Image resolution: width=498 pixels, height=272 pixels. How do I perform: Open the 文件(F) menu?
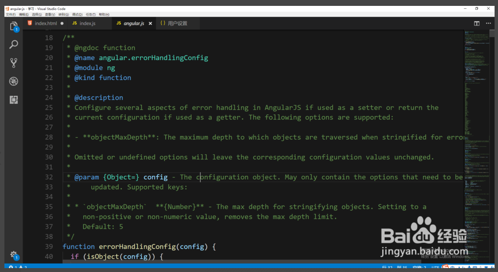(11, 15)
